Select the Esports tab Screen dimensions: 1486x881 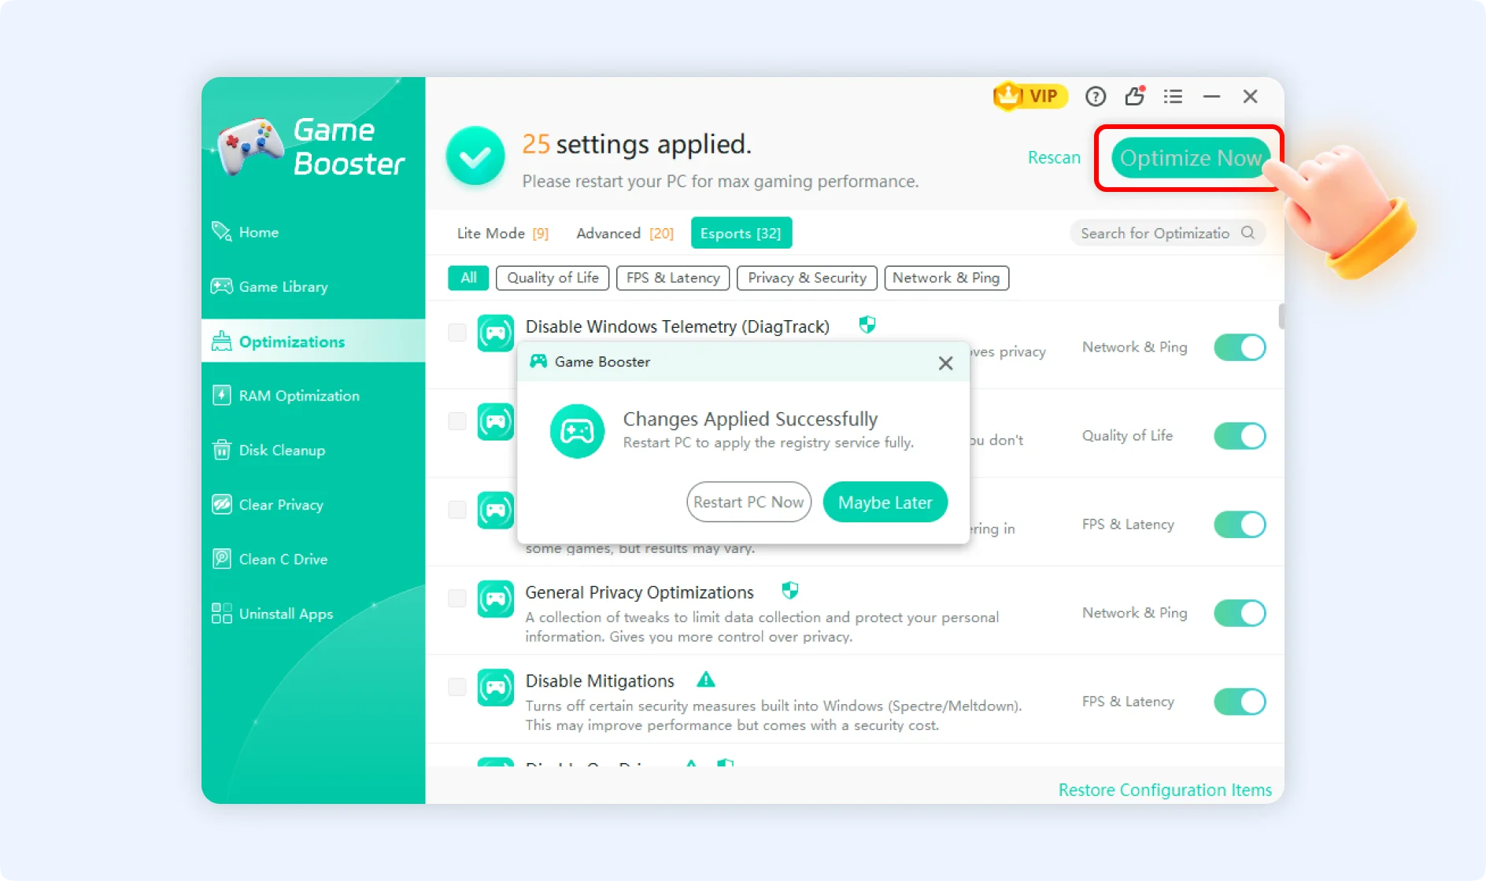(741, 233)
